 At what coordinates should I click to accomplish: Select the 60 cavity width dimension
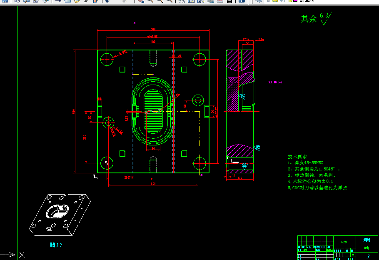[153, 148]
